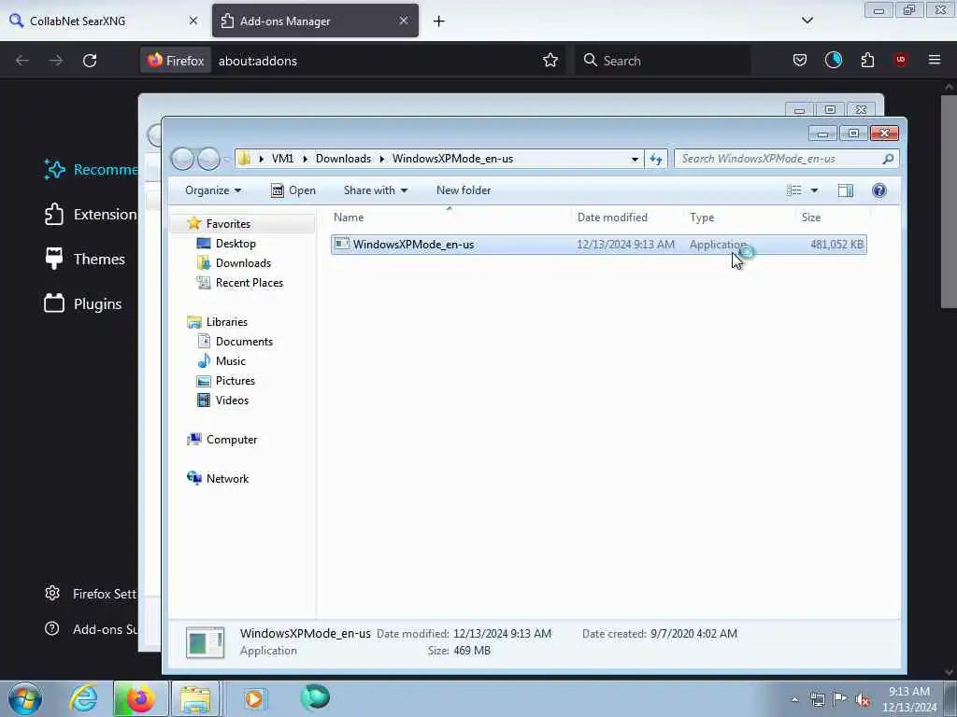List all tabs using the chevron button

tap(807, 21)
